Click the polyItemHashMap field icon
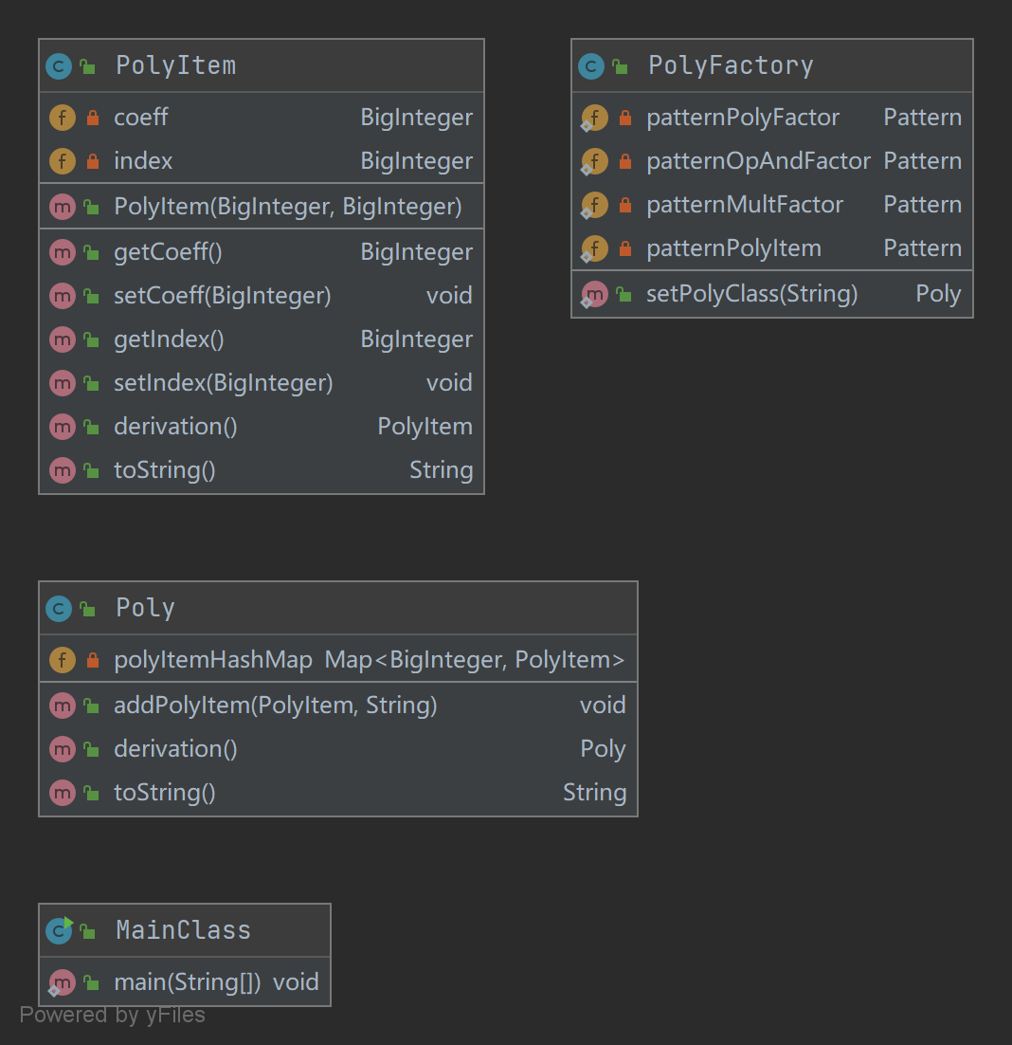 point(62,660)
